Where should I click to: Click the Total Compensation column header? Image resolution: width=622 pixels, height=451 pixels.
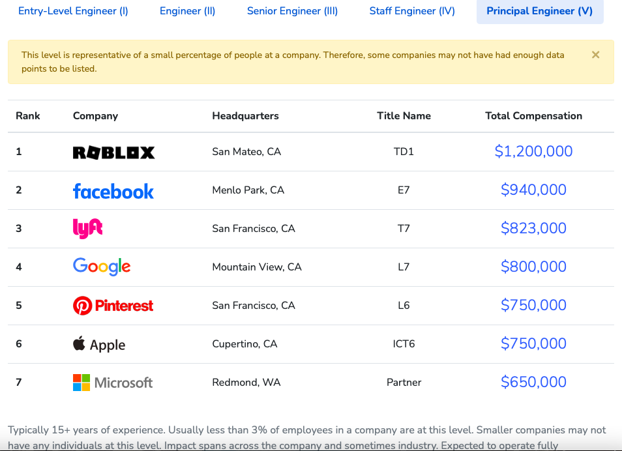coord(533,116)
